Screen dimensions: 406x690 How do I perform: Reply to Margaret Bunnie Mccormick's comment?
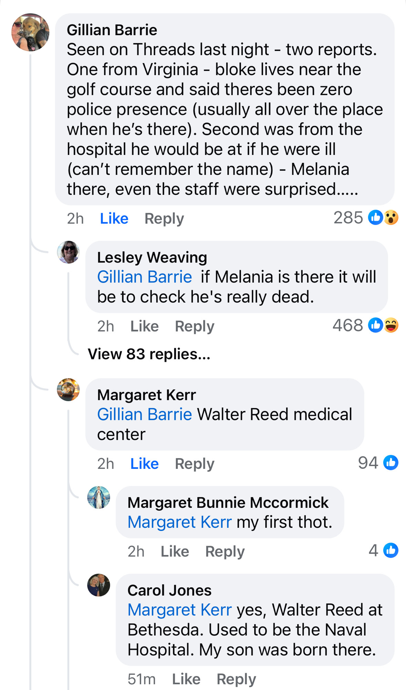coord(225,552)
